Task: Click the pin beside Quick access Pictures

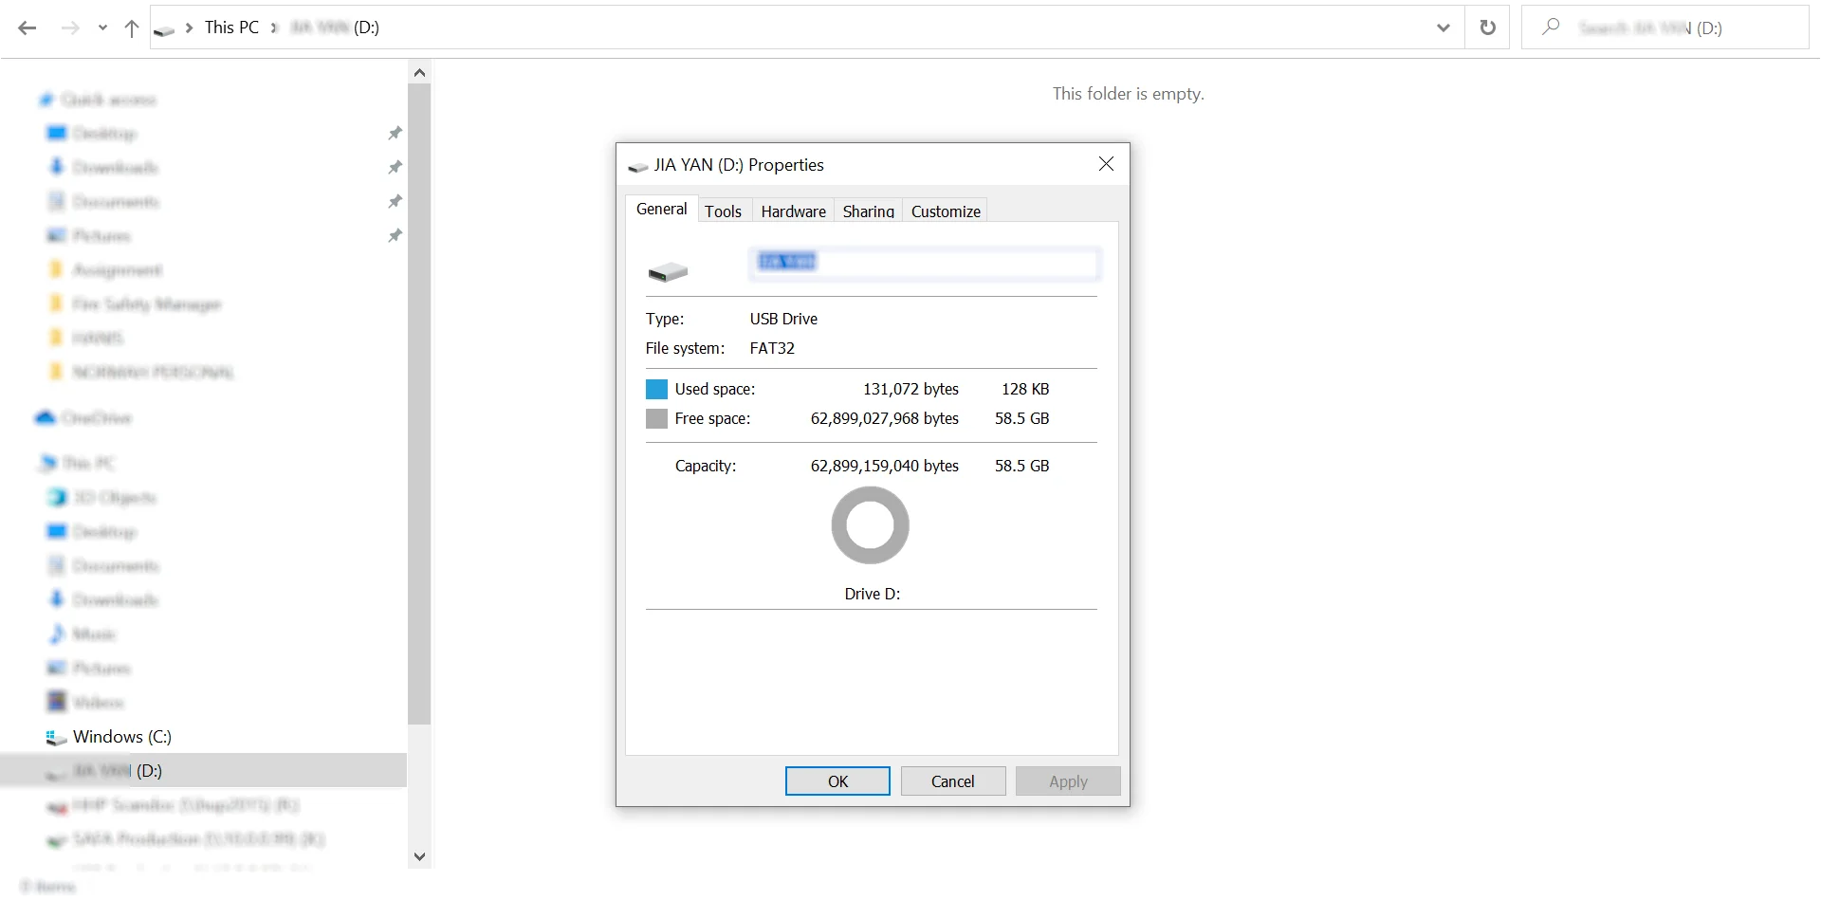Action: click(395, 236)
